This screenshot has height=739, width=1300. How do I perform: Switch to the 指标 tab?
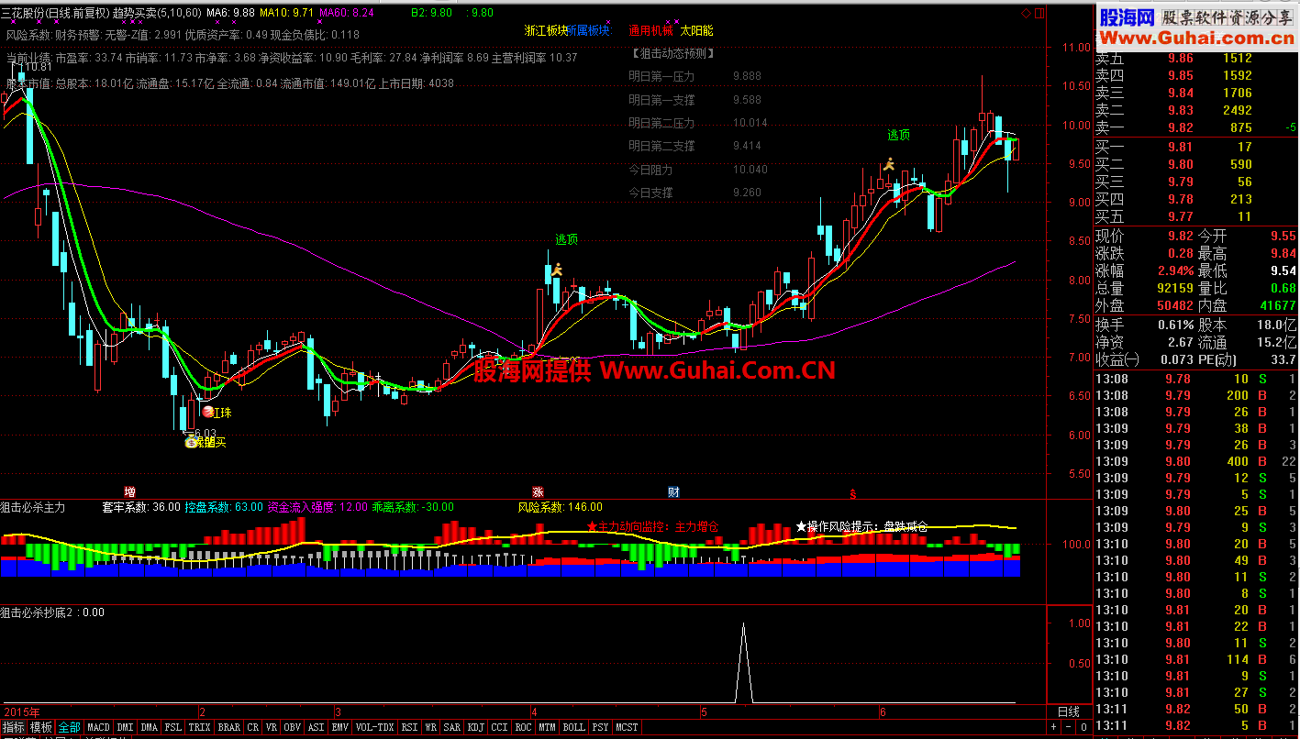[13, 727]
